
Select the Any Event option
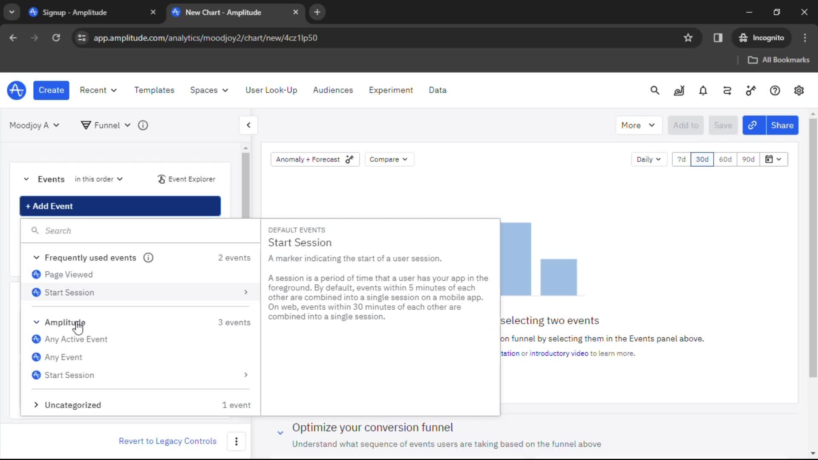[141, 357]
